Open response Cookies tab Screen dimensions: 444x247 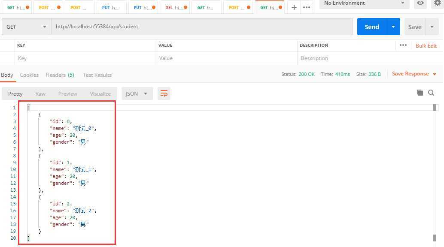[x=29, y=75]
